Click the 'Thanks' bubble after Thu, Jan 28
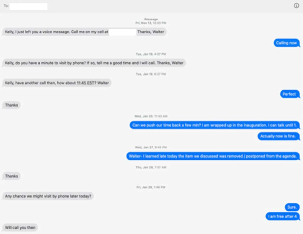The width and height of the screenshot is (303, 234). tap(11, 176)
